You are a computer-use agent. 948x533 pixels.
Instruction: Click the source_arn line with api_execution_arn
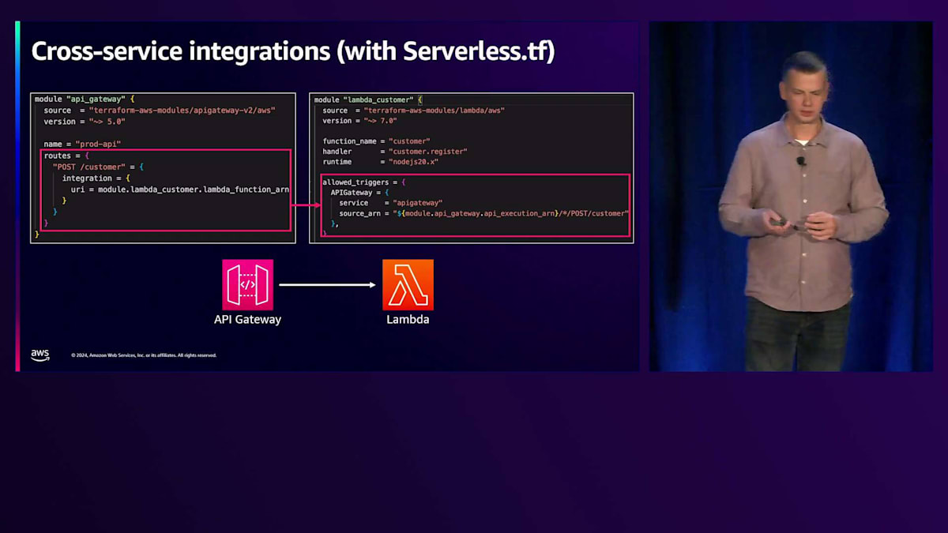coord(484,213)
